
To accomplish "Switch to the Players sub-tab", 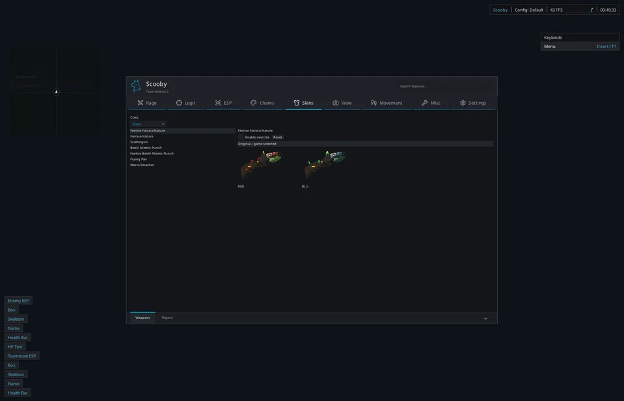I will click(x=167, y=318).
